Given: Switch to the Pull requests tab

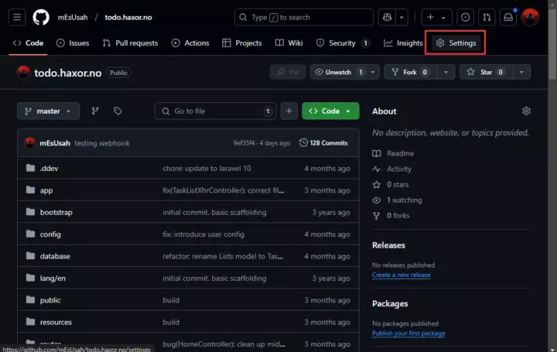Looking at the screenshot, I should point(130,43).
